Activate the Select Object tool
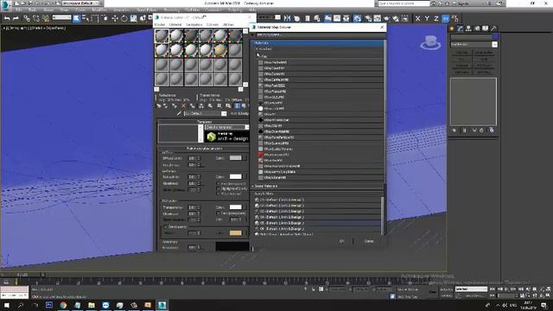 coord(77,18)
